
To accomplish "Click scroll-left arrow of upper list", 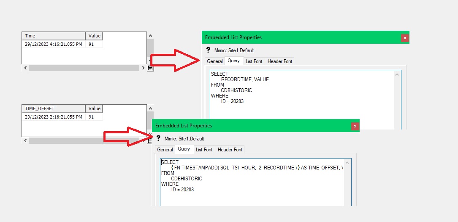I will coord(25,68).
